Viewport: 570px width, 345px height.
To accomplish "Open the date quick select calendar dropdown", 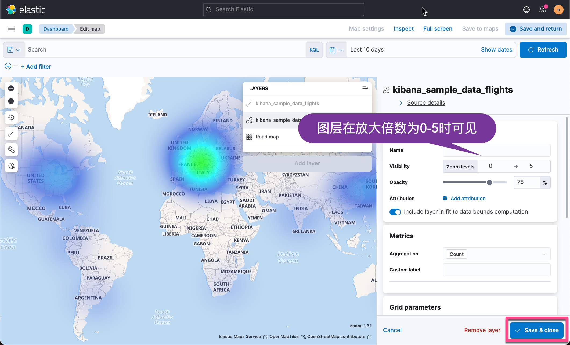I will [x=336, y=50].
